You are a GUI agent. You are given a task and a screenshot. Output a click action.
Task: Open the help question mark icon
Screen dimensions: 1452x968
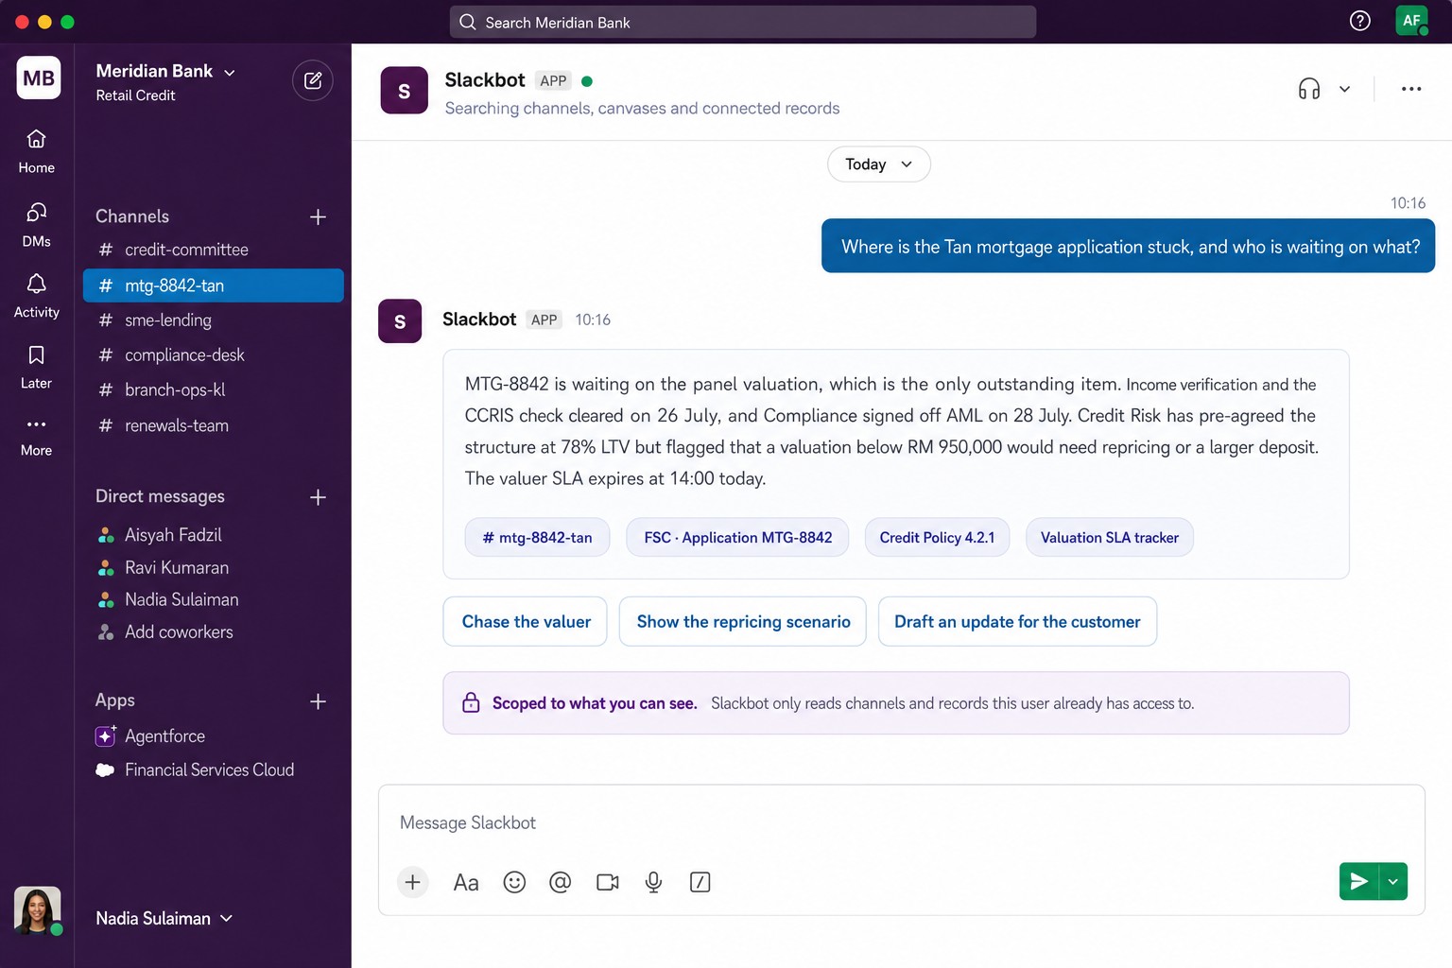1359,21
